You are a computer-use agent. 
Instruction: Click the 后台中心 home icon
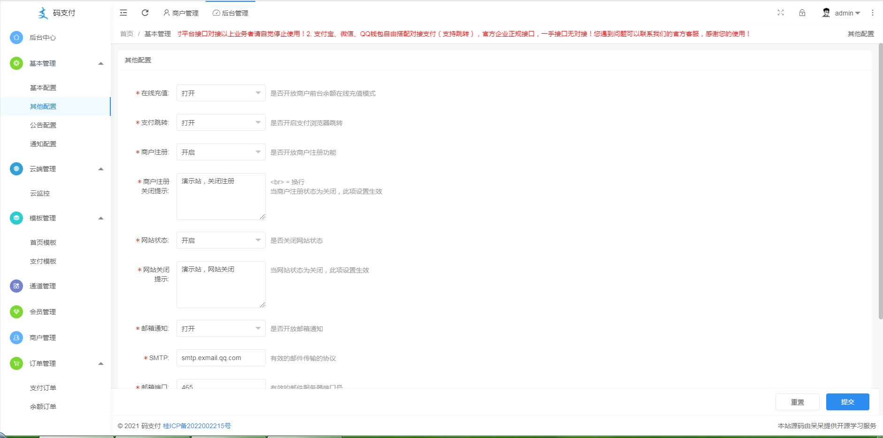pyautogui.click(x=16, y=38)
